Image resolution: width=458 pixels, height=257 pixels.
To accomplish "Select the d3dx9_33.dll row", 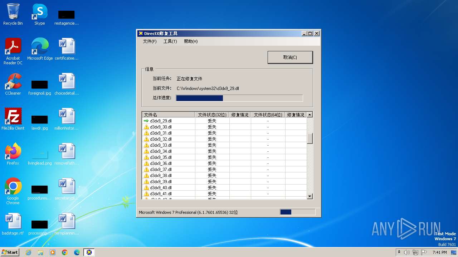I will tap(224, 145).
